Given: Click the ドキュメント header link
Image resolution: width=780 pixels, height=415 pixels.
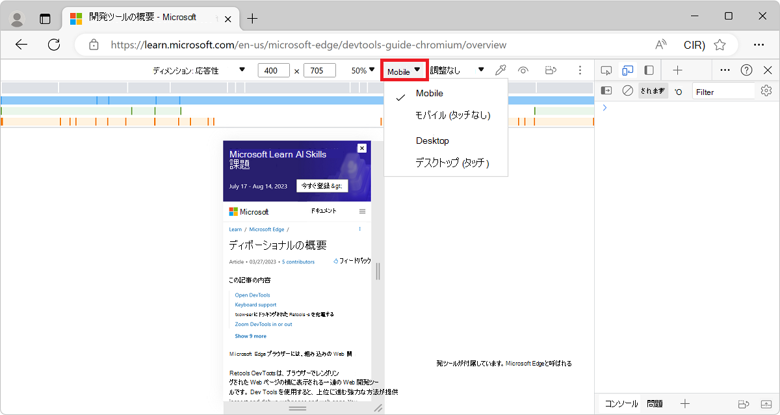Looking at the screenshot, I should [323, 211].
